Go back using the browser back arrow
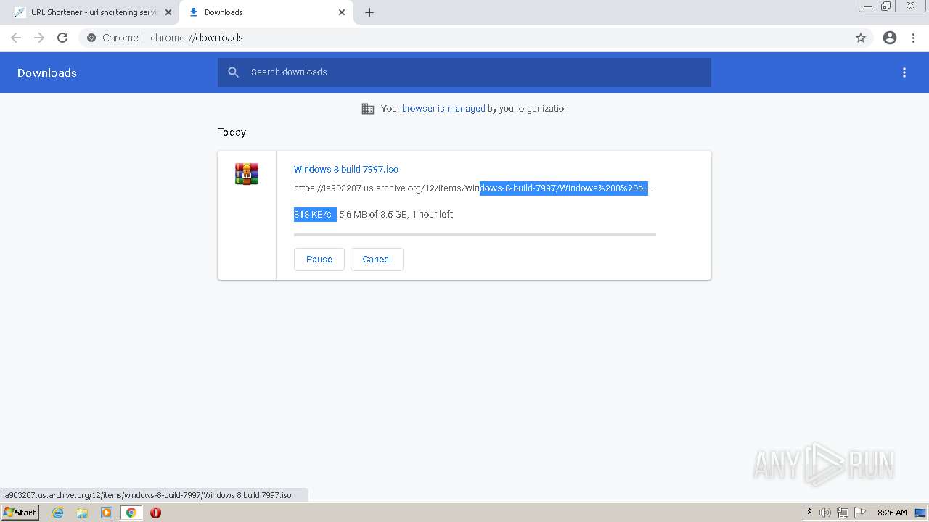The width and height of the screenshot is (929, 522). click(x=16, y=38)
